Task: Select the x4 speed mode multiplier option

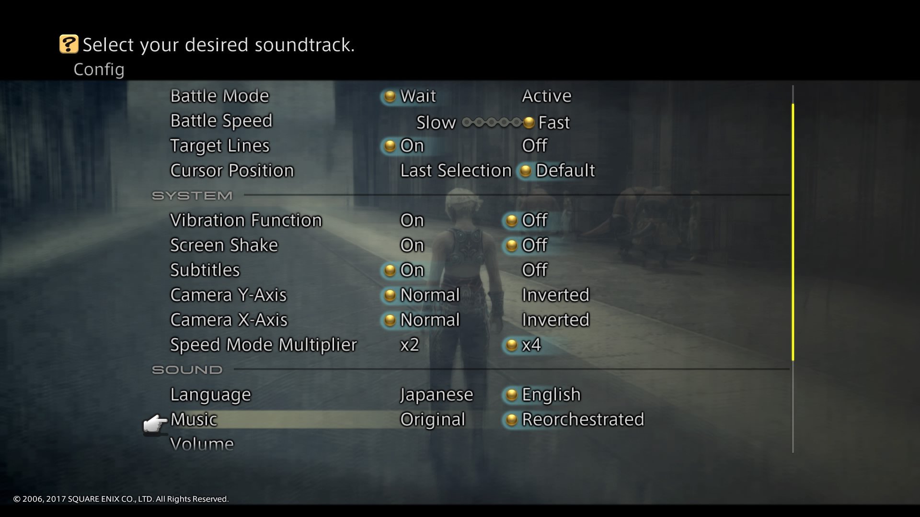Action: pos(531,345)
